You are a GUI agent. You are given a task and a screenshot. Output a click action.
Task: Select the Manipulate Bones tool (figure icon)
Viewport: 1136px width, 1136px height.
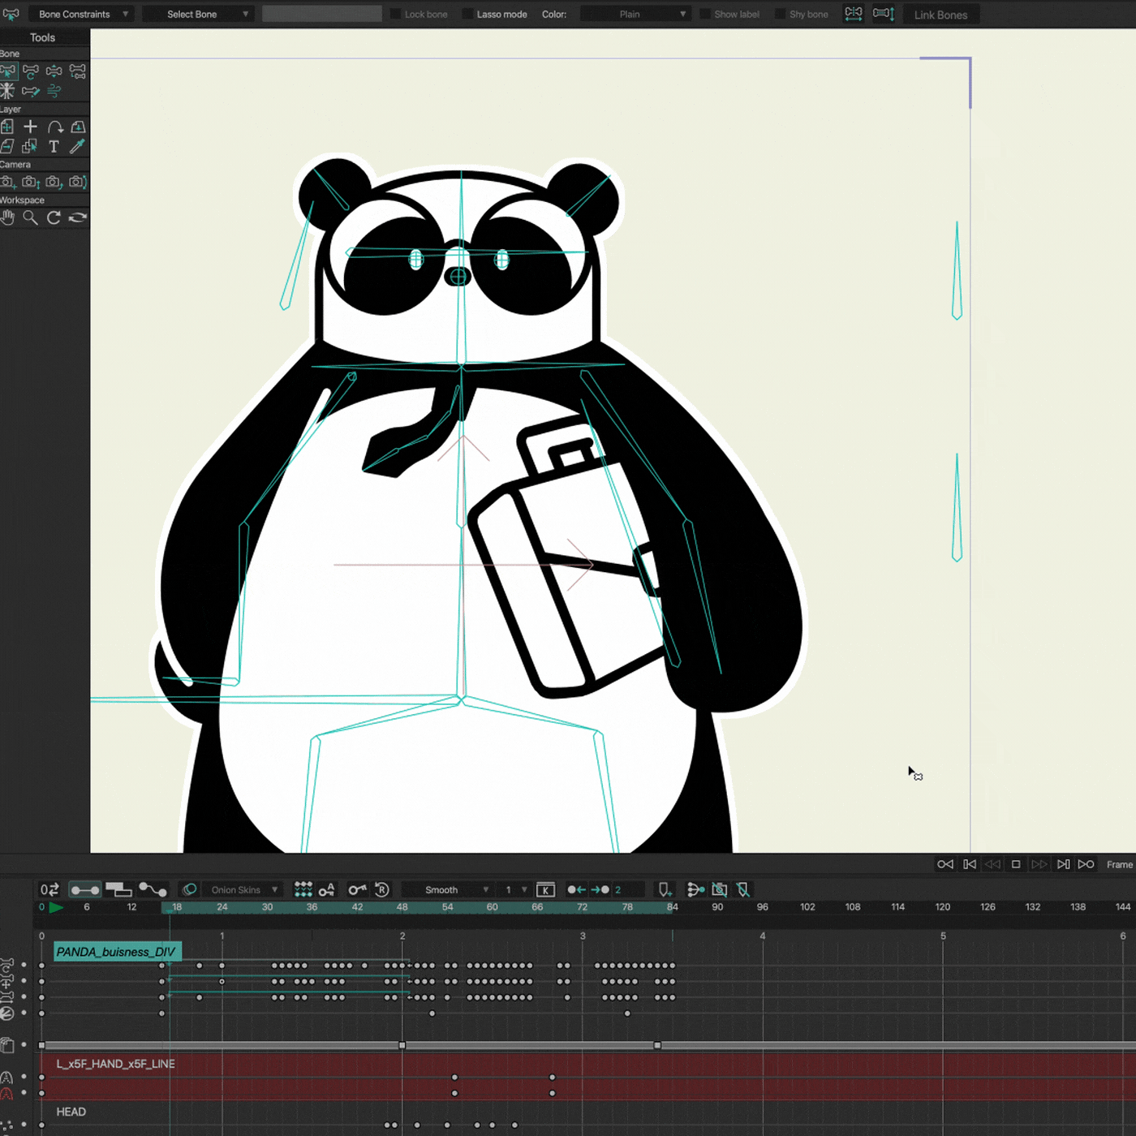7,91
